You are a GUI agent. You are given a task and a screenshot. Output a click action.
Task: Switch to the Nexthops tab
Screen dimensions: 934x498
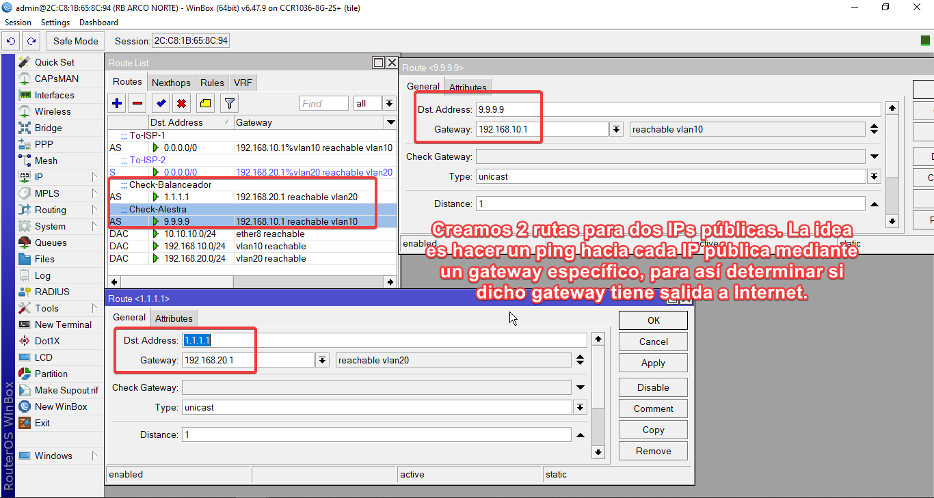tap(170, 82)
